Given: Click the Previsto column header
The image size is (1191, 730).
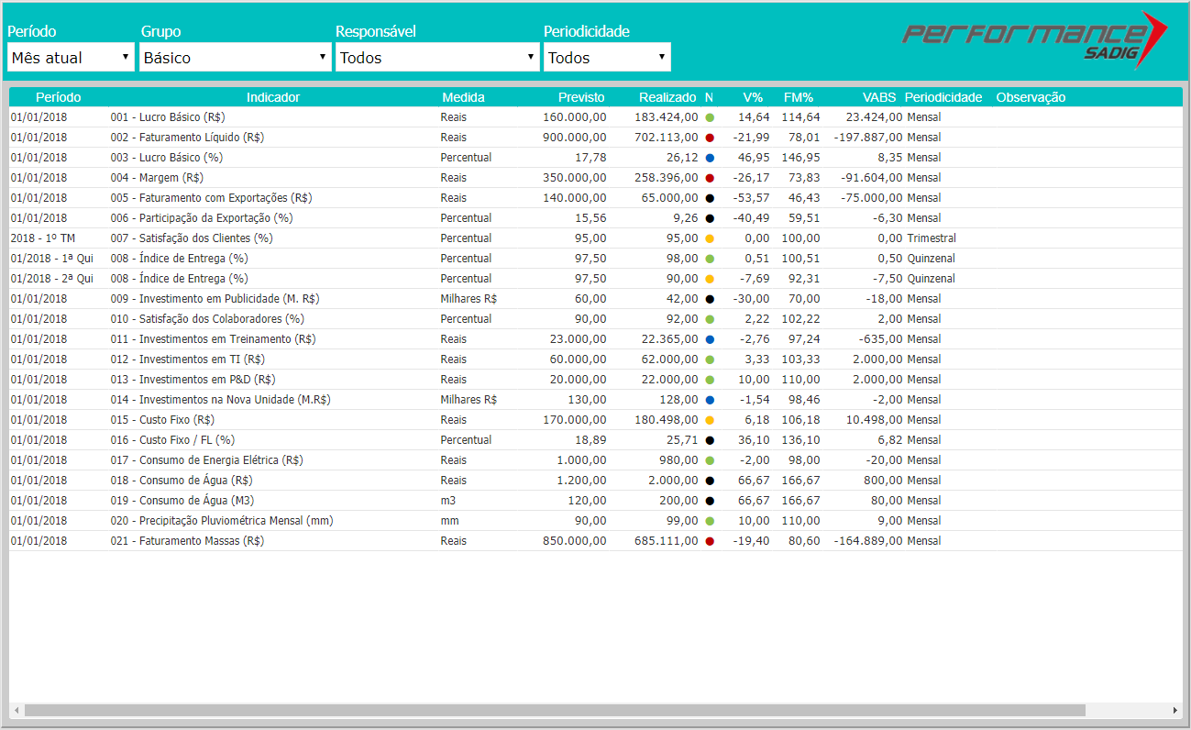Looking at the screenshot, I should point(581,97).
